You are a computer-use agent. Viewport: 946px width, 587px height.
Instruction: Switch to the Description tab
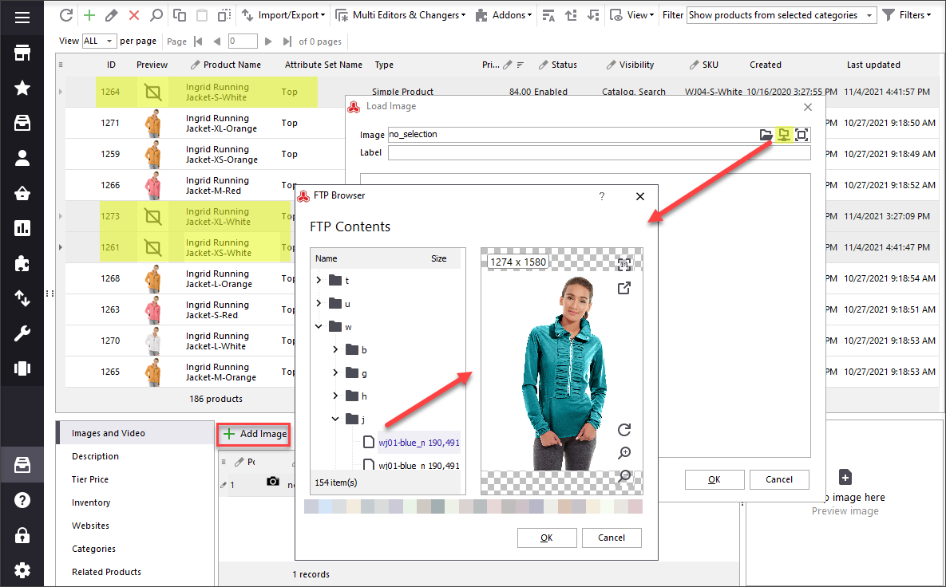pyautogui.click(x=135, y=456)
